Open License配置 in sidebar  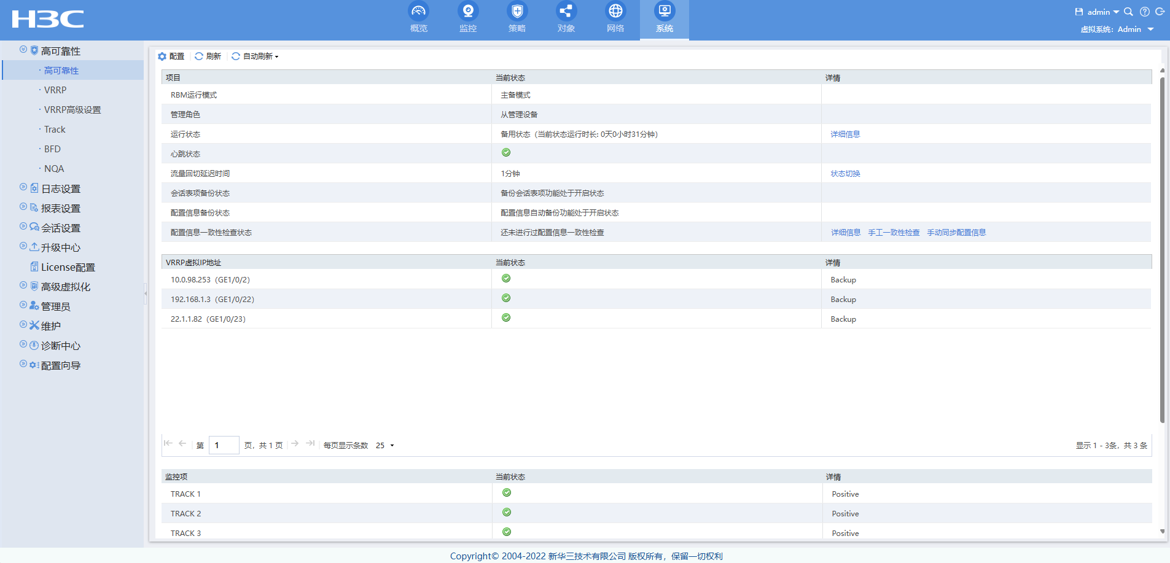click(x=68, y=267)
